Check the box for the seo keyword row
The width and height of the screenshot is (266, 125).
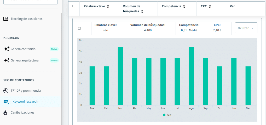pos(79,28)
